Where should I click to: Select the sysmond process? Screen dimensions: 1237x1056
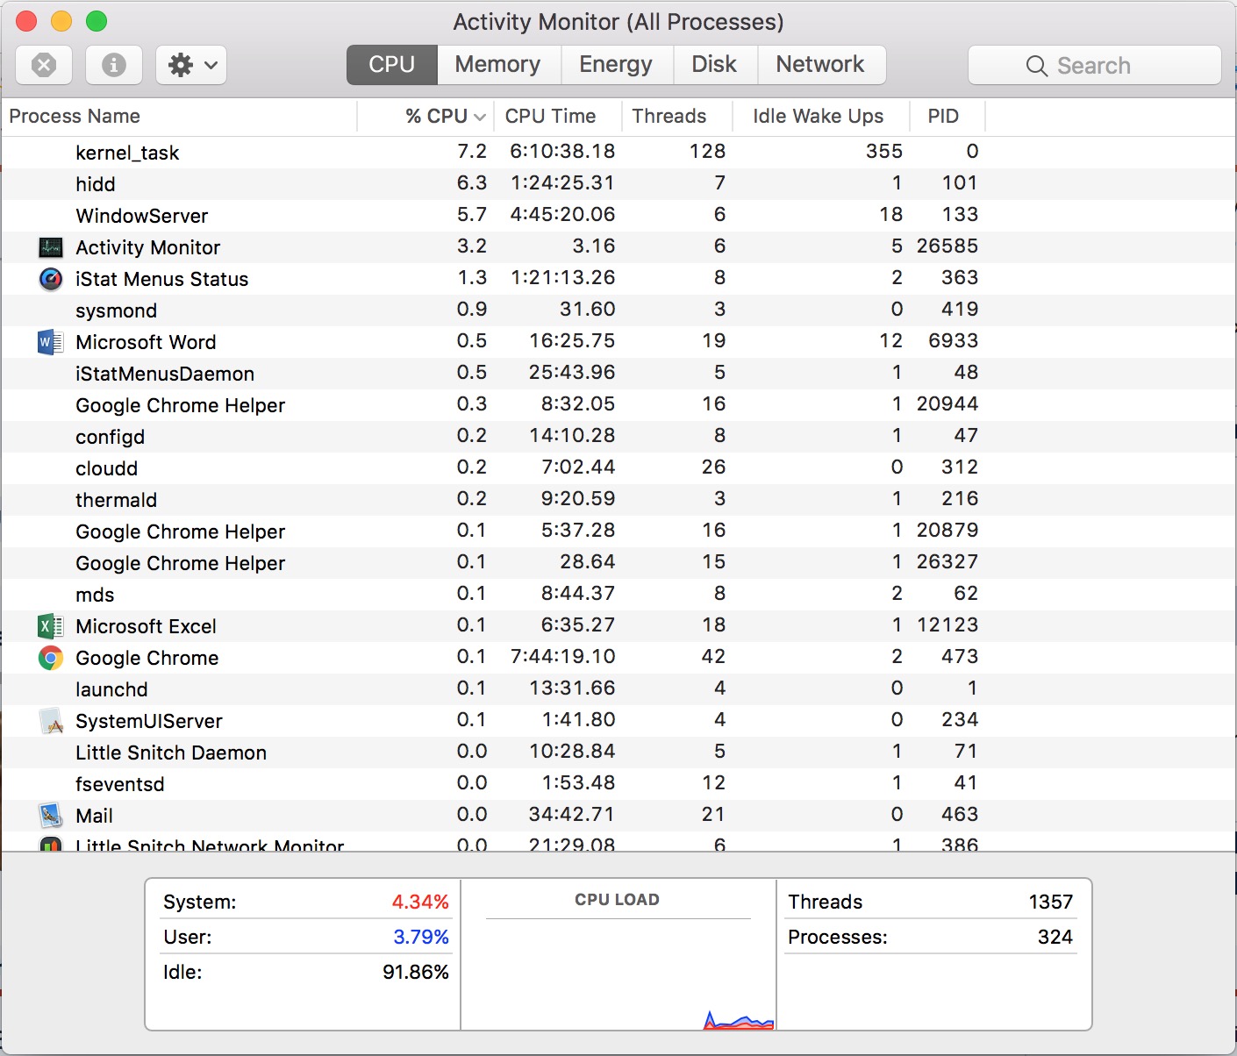(618, 310)
